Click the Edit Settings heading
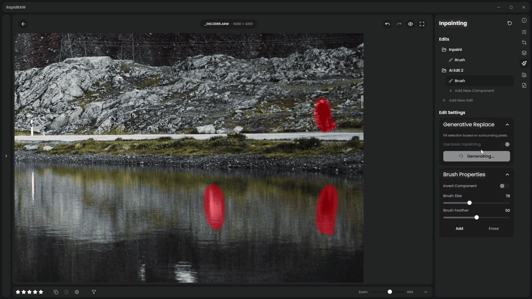532x299 pixels. (452, 113)
